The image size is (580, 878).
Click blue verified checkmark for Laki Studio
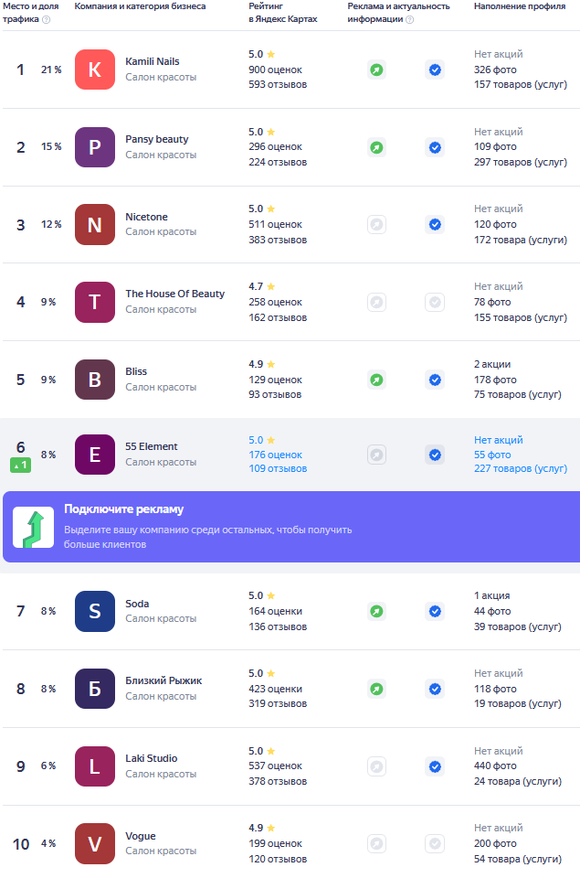[x=435, y=766]
